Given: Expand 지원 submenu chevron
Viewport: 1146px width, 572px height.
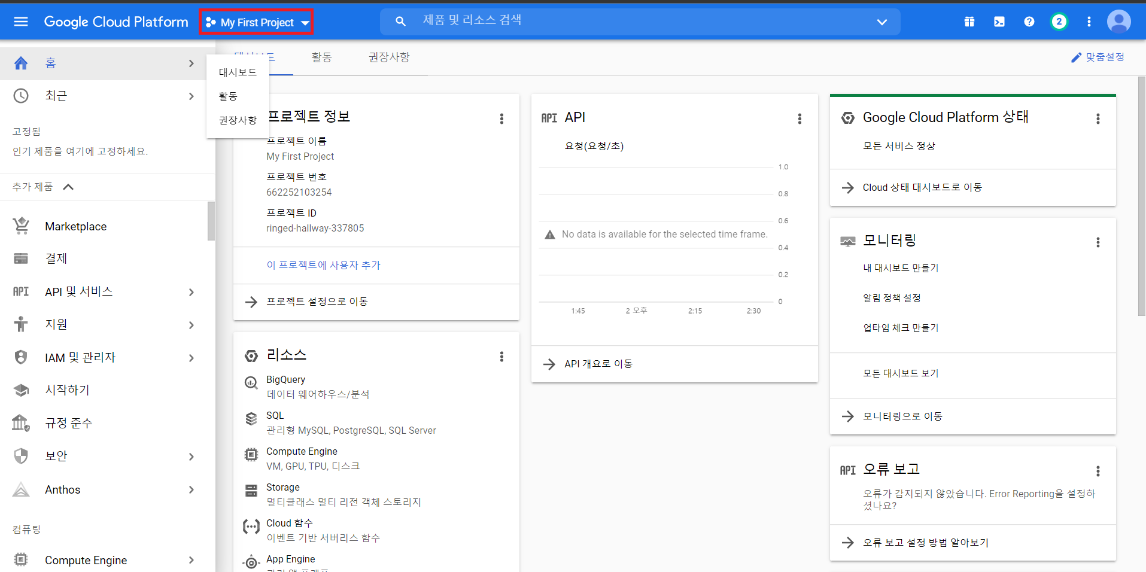Looking at the screenshot, I should pos(191,325).
